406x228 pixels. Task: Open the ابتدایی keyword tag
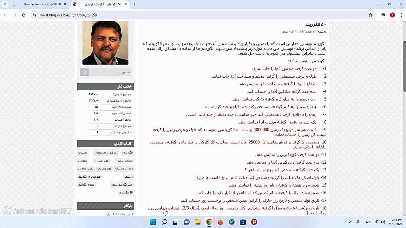[82, 161]
